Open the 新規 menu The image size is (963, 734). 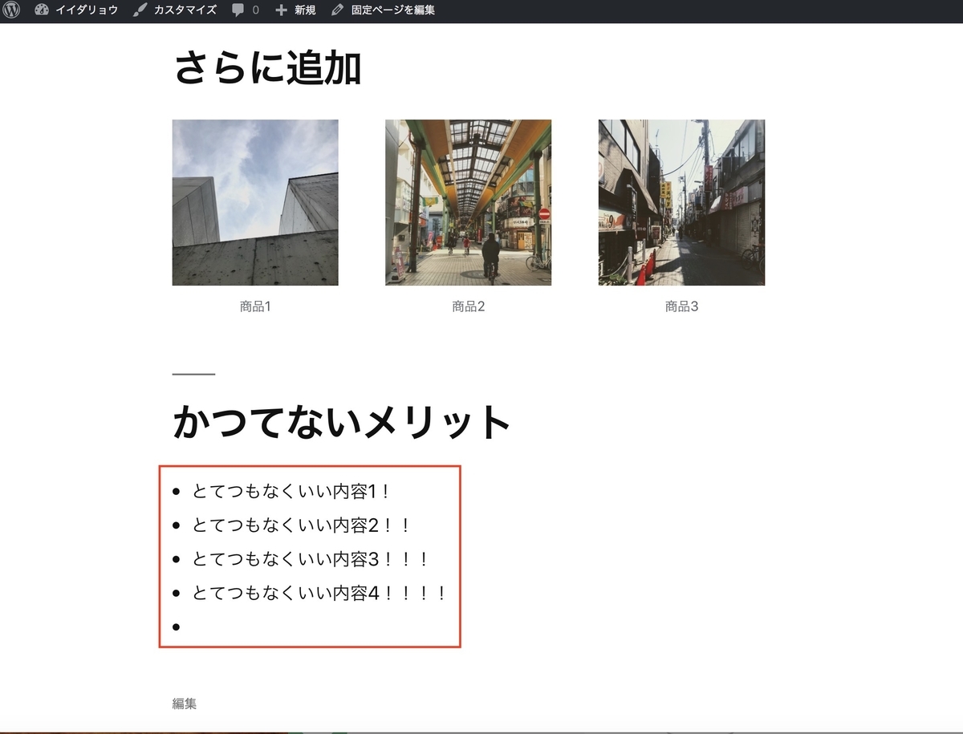click(x=305, y=10)
